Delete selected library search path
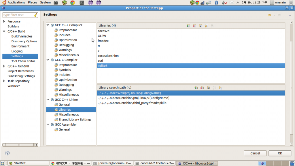 (202, 88)
